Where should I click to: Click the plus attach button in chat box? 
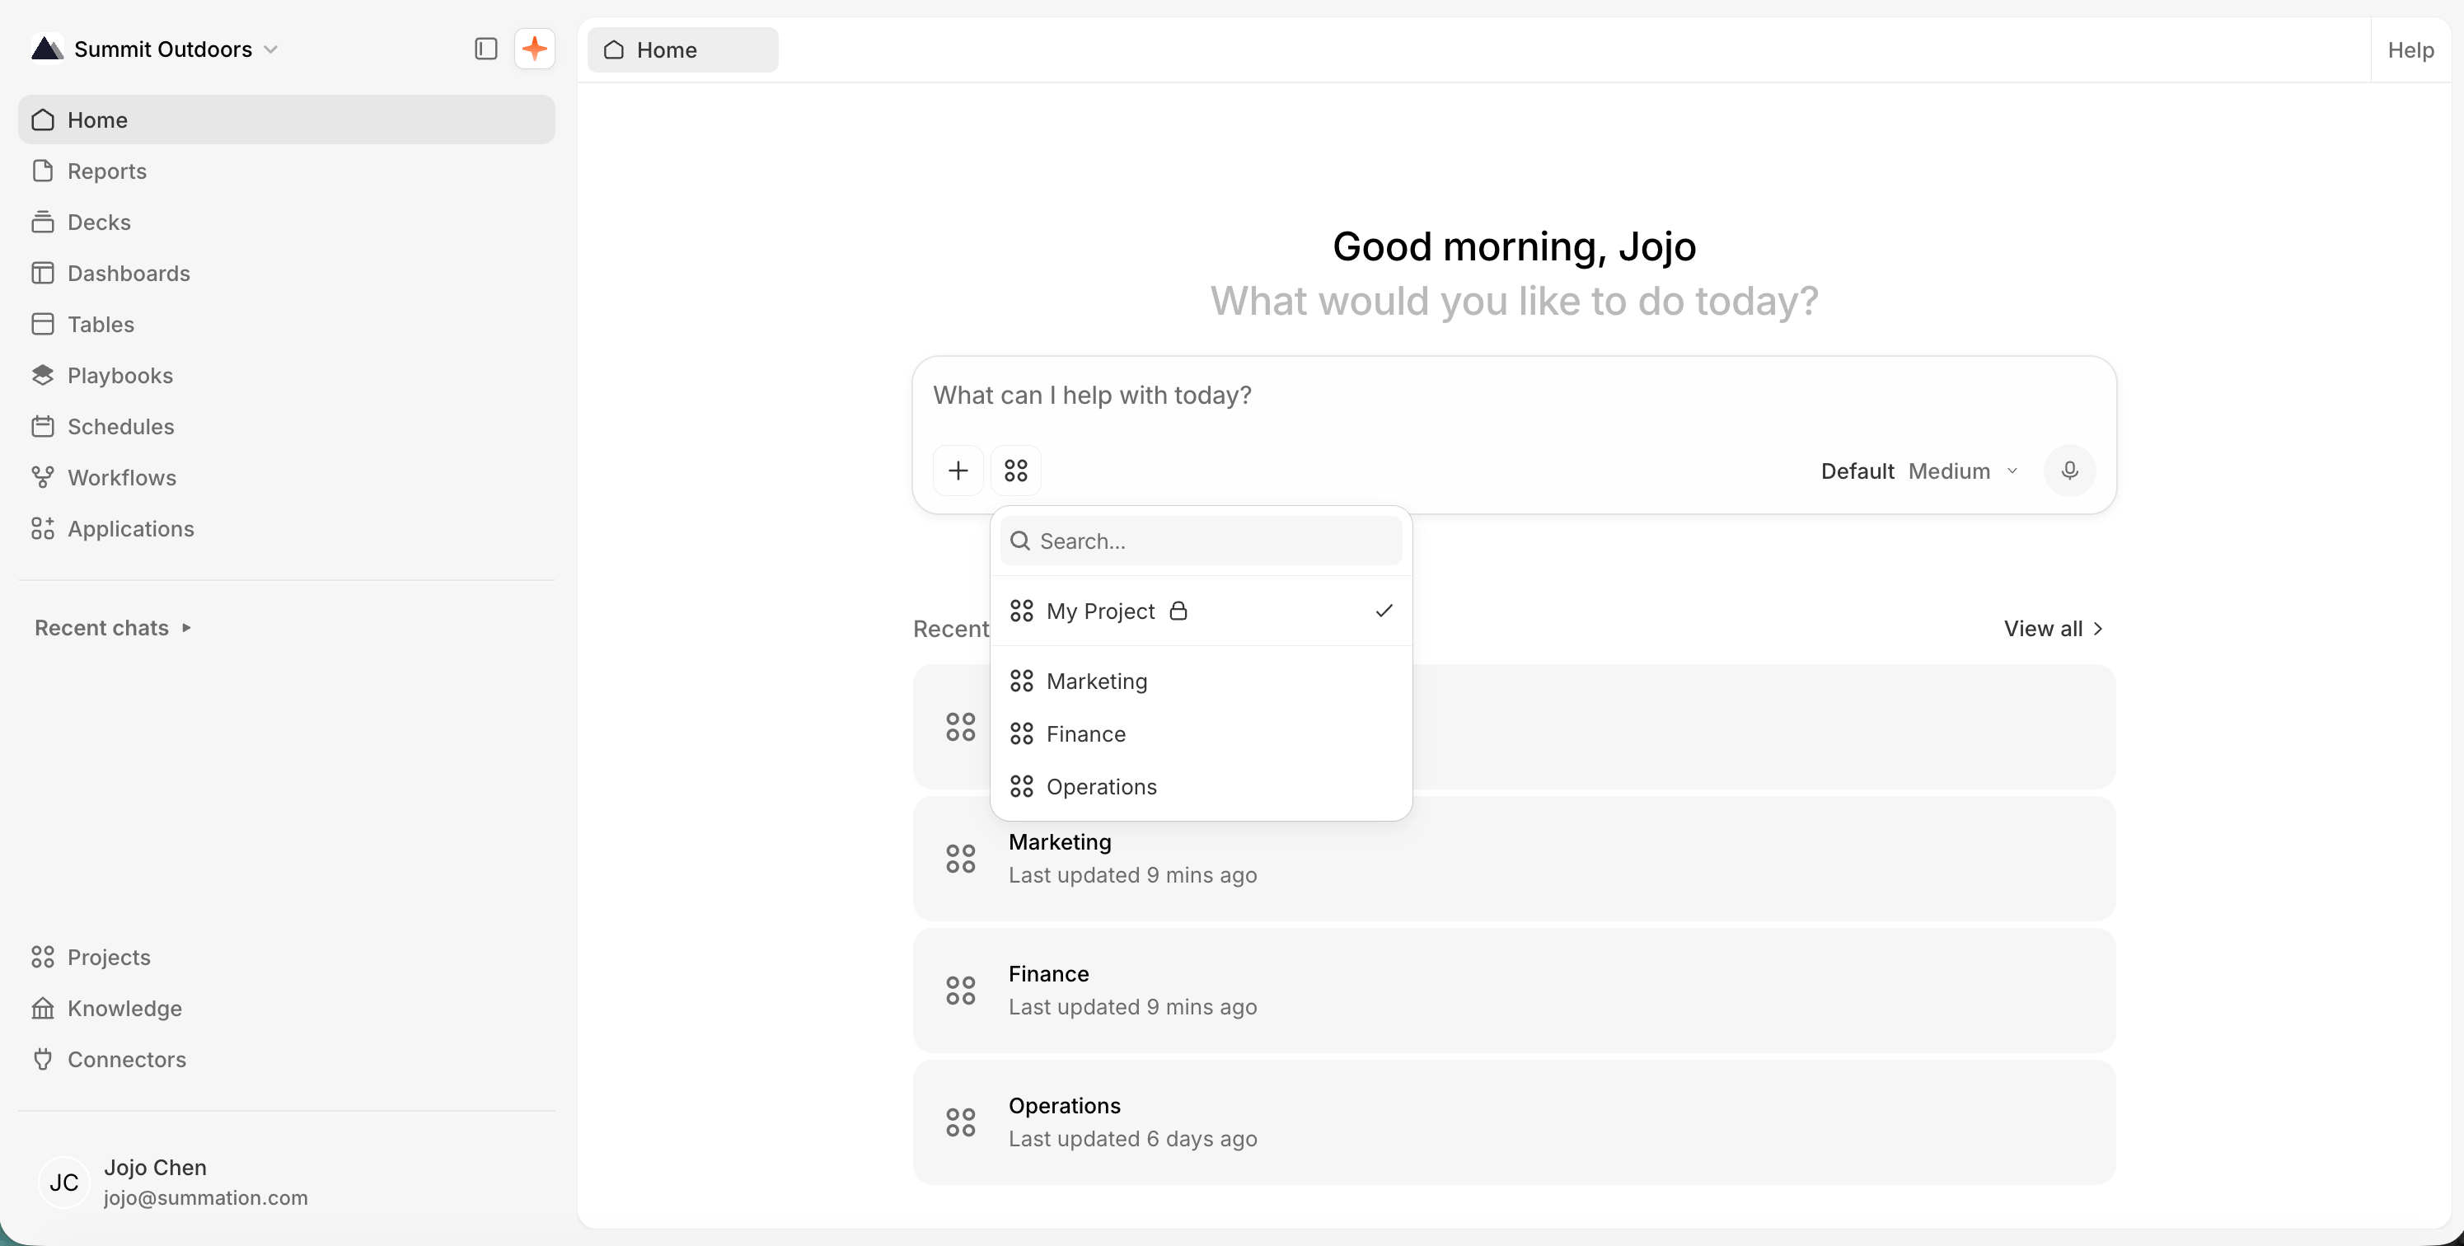pyautogui.click(x=958, y=471)
